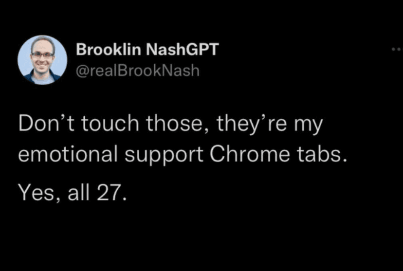Open the tweet's more options dots
Image resolution: width=403 pixels, height=271 pixels.
pos(396,50)
